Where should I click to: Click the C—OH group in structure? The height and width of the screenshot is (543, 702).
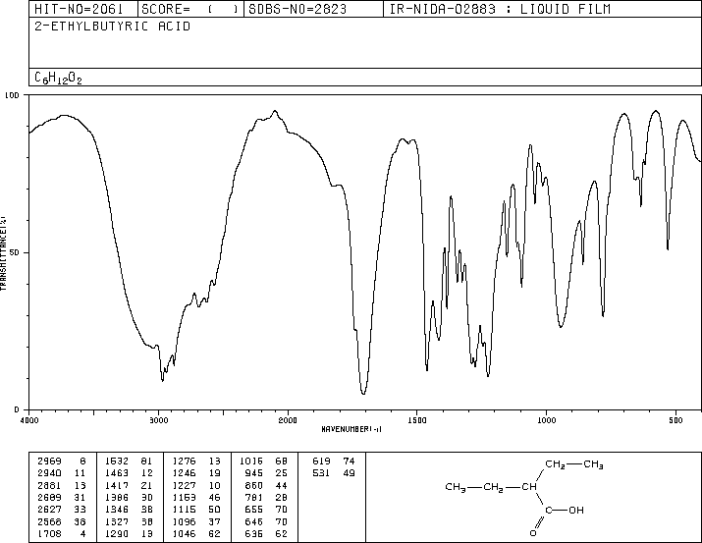click(x=565, y=510)
